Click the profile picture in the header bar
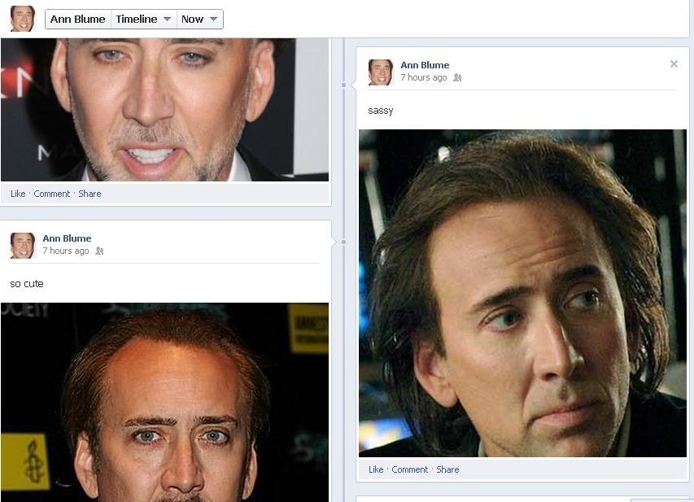The width and height of the screenshot is (694, 502). pyautogui.click(x=23, y=19)
